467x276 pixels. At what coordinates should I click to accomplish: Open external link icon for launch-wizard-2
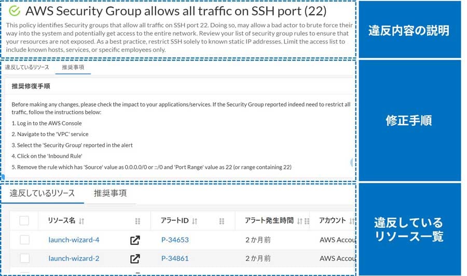(135, 259)
